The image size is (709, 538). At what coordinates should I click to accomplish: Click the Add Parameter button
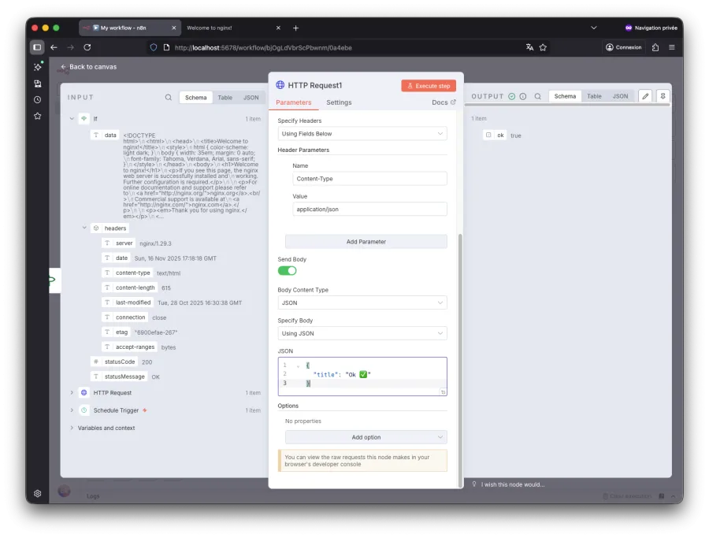(366, 242)
